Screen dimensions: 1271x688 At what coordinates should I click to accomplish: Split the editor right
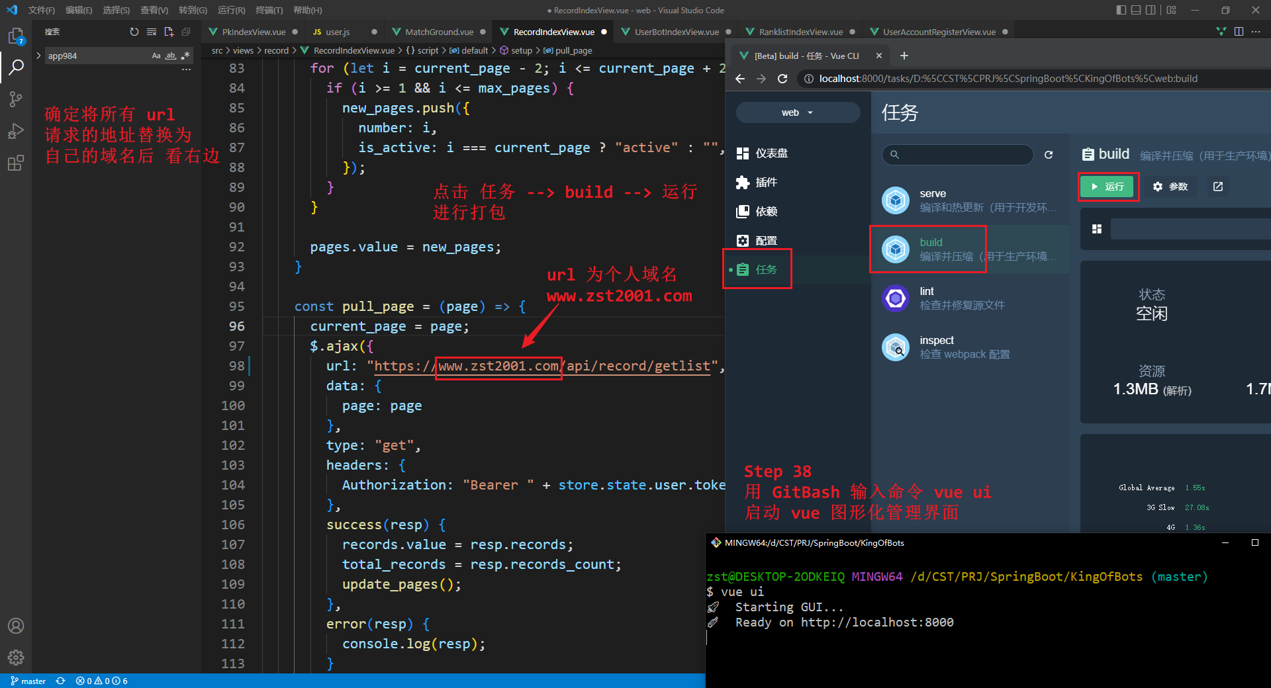pos(1239,32)
